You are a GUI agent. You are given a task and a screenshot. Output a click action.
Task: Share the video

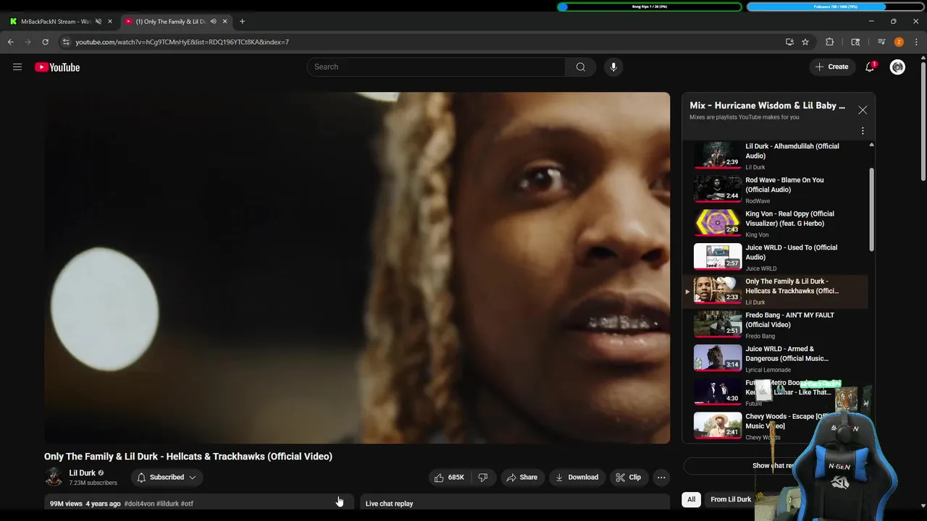pyautogui.click(x=522, y=477)
